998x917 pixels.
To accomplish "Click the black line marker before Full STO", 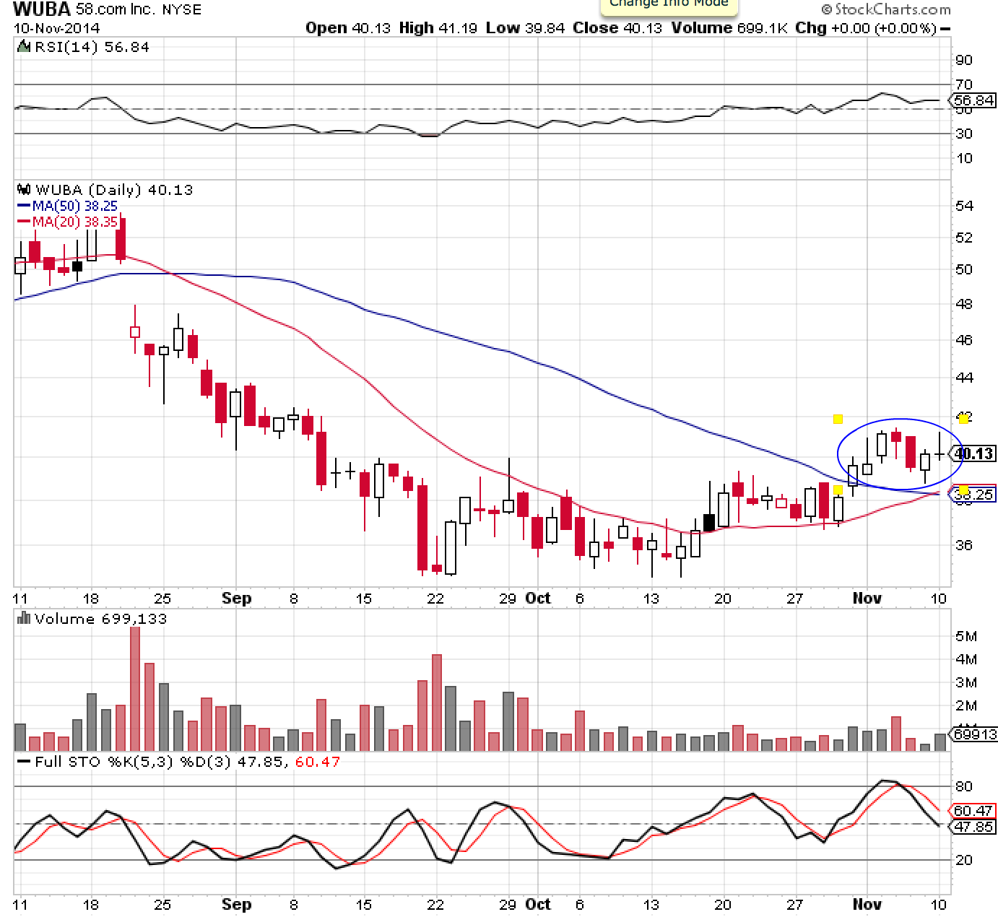I will coord(24,762).
